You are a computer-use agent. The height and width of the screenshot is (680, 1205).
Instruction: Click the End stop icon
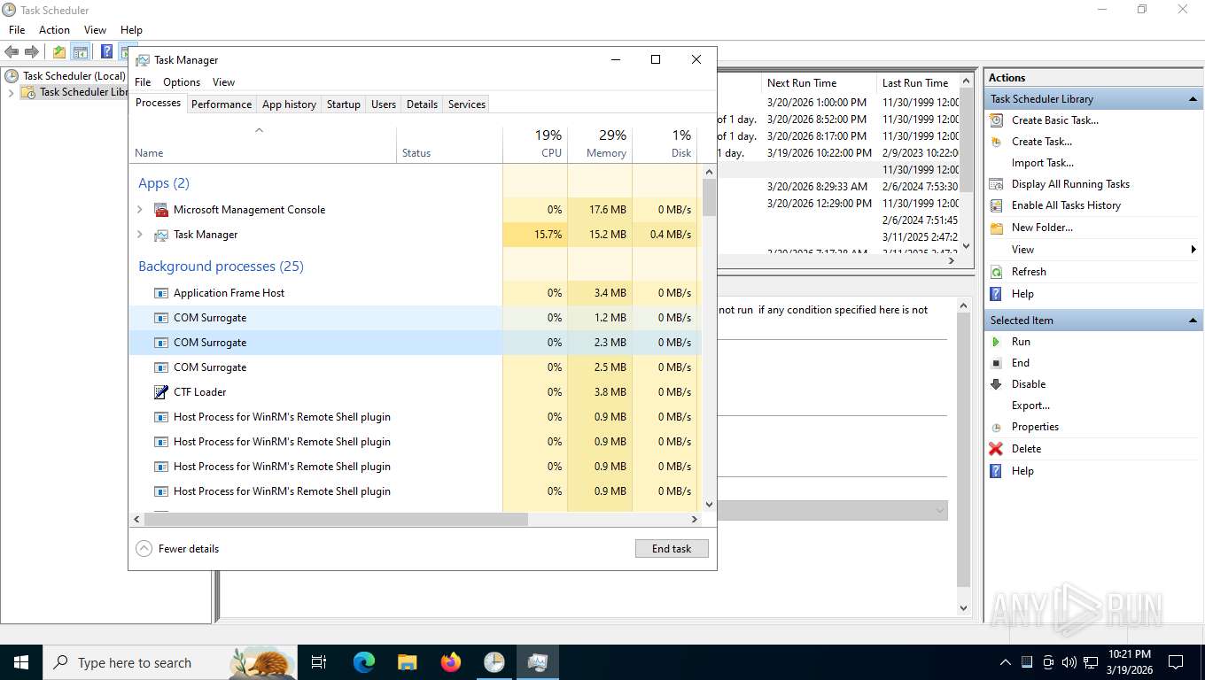pyautogui.click(x=997, y=363)
